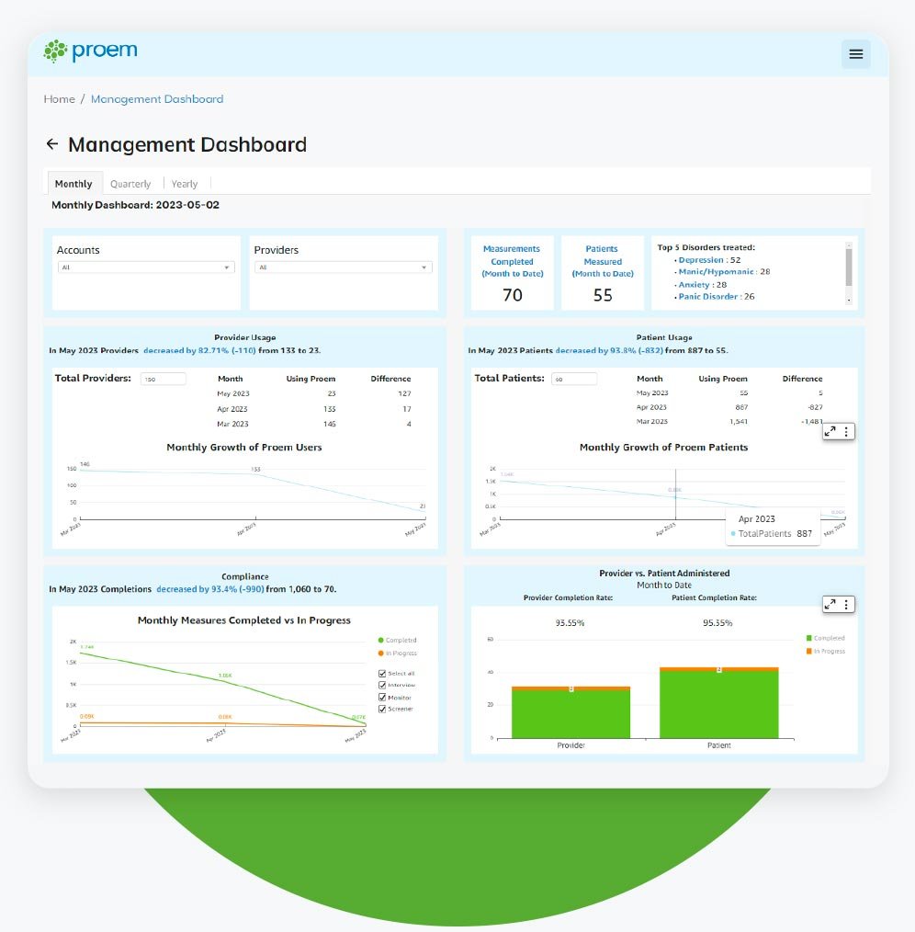Click the proem logo in the header

point(90,51)
